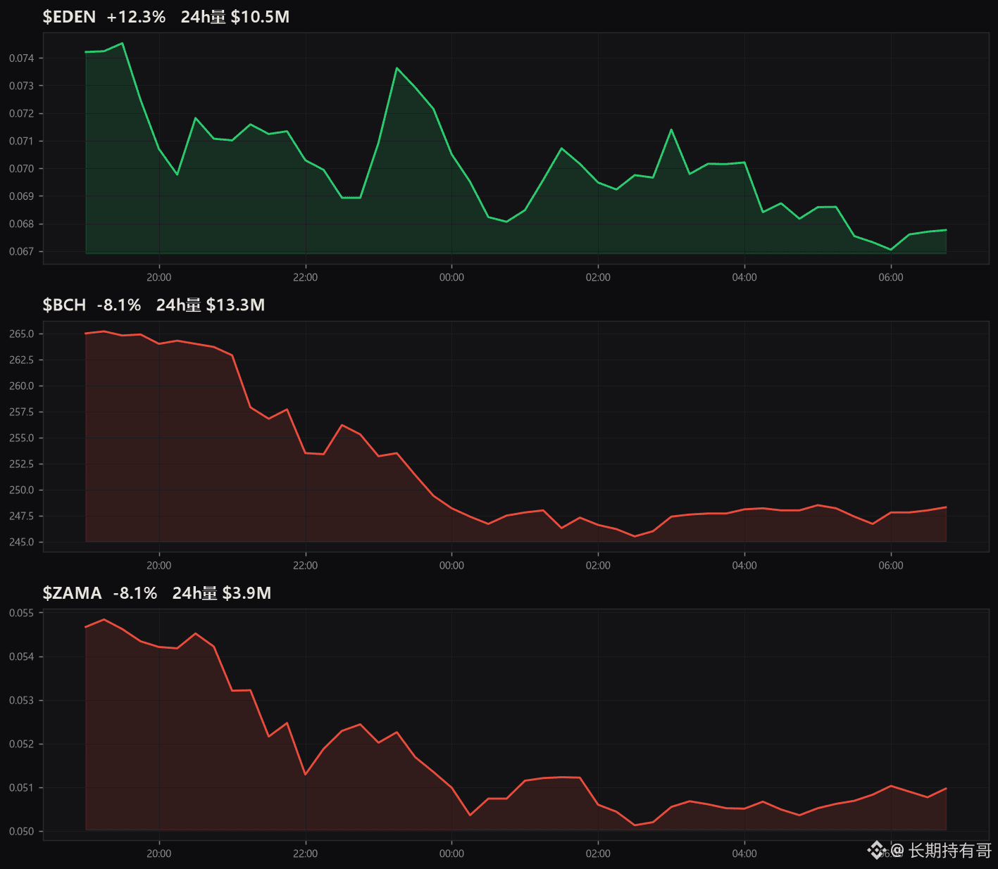Select the 257.5 y-axis value
998x869 pixels.
pos(21,412)
